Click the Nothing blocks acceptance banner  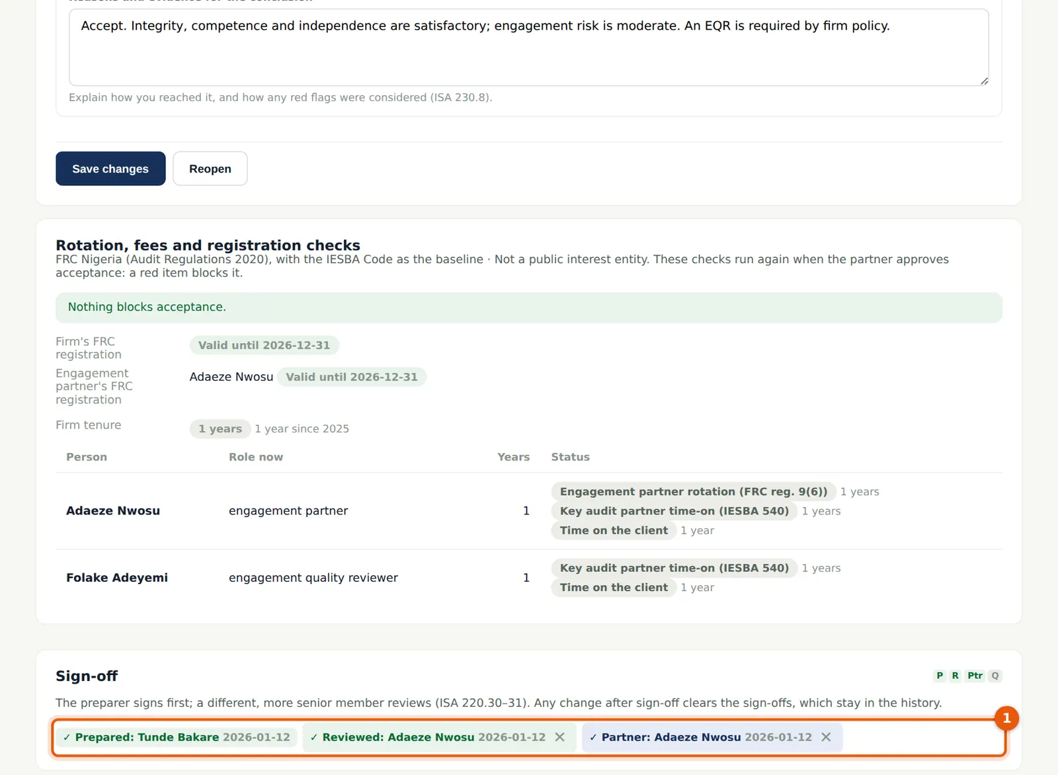coord(529,307)
